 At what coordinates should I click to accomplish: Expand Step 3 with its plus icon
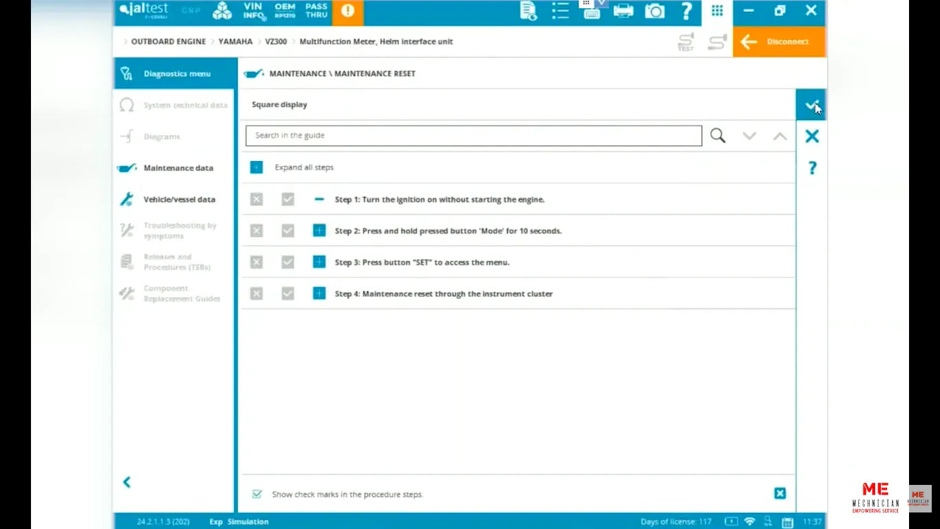pyautogui.click(x=319, y=262)
